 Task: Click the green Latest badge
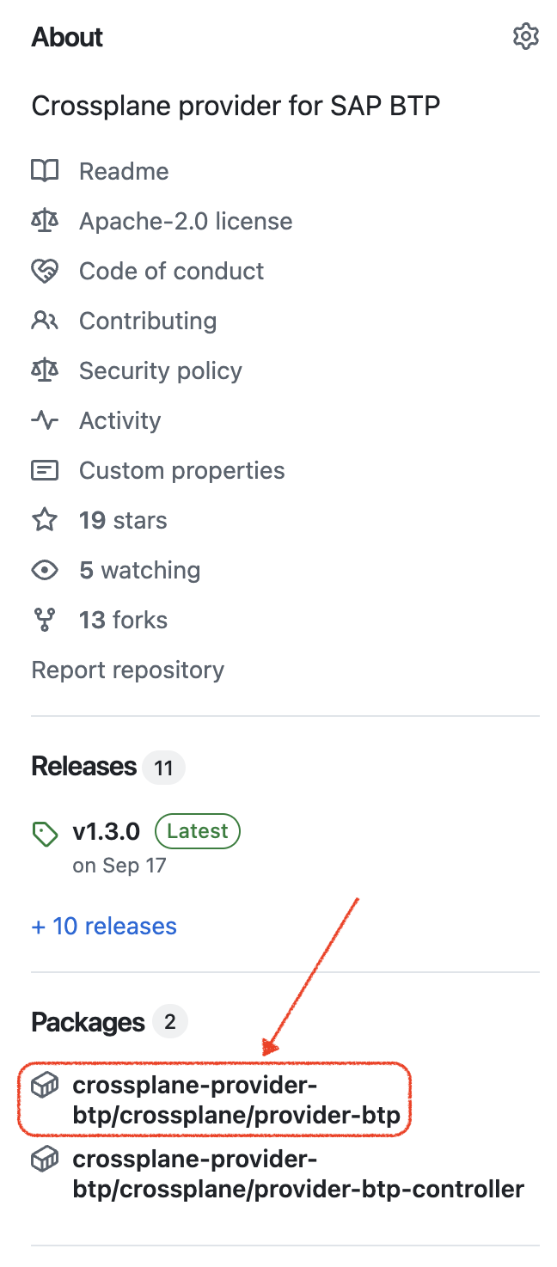pos(197,831)
